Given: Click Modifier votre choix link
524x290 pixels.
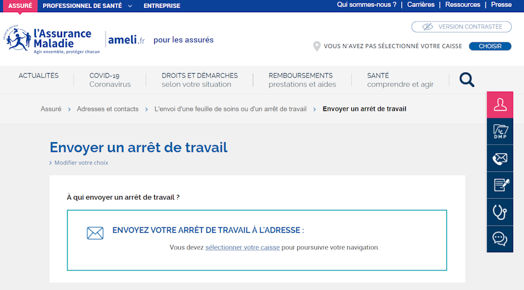Looking at the screenshot, I should [x=81, y=162].
